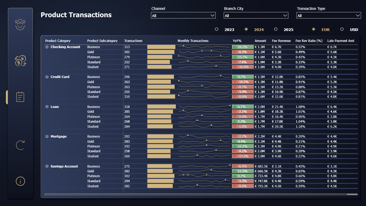The height and width of the screenshot is (206, 366).
Task: Open the euro-dollar currency exchange page icon
Action: click(x=20, y=61)
